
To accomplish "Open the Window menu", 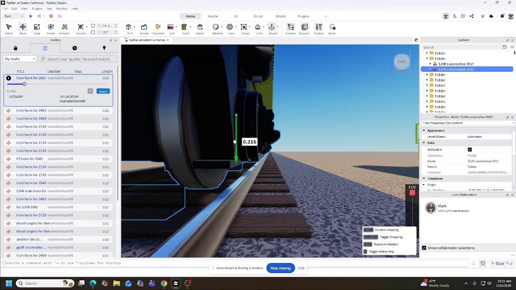I will click(x=62, y=8).
